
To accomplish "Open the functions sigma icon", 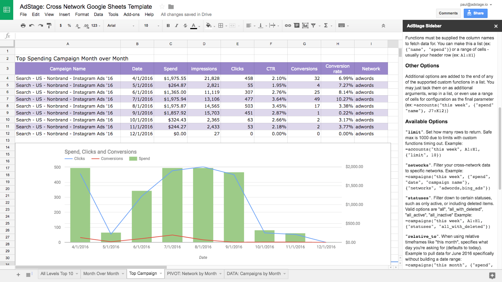I will tap(326, 26).
